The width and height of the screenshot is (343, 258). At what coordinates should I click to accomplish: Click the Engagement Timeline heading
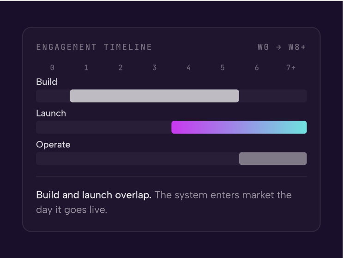[94, 47]
